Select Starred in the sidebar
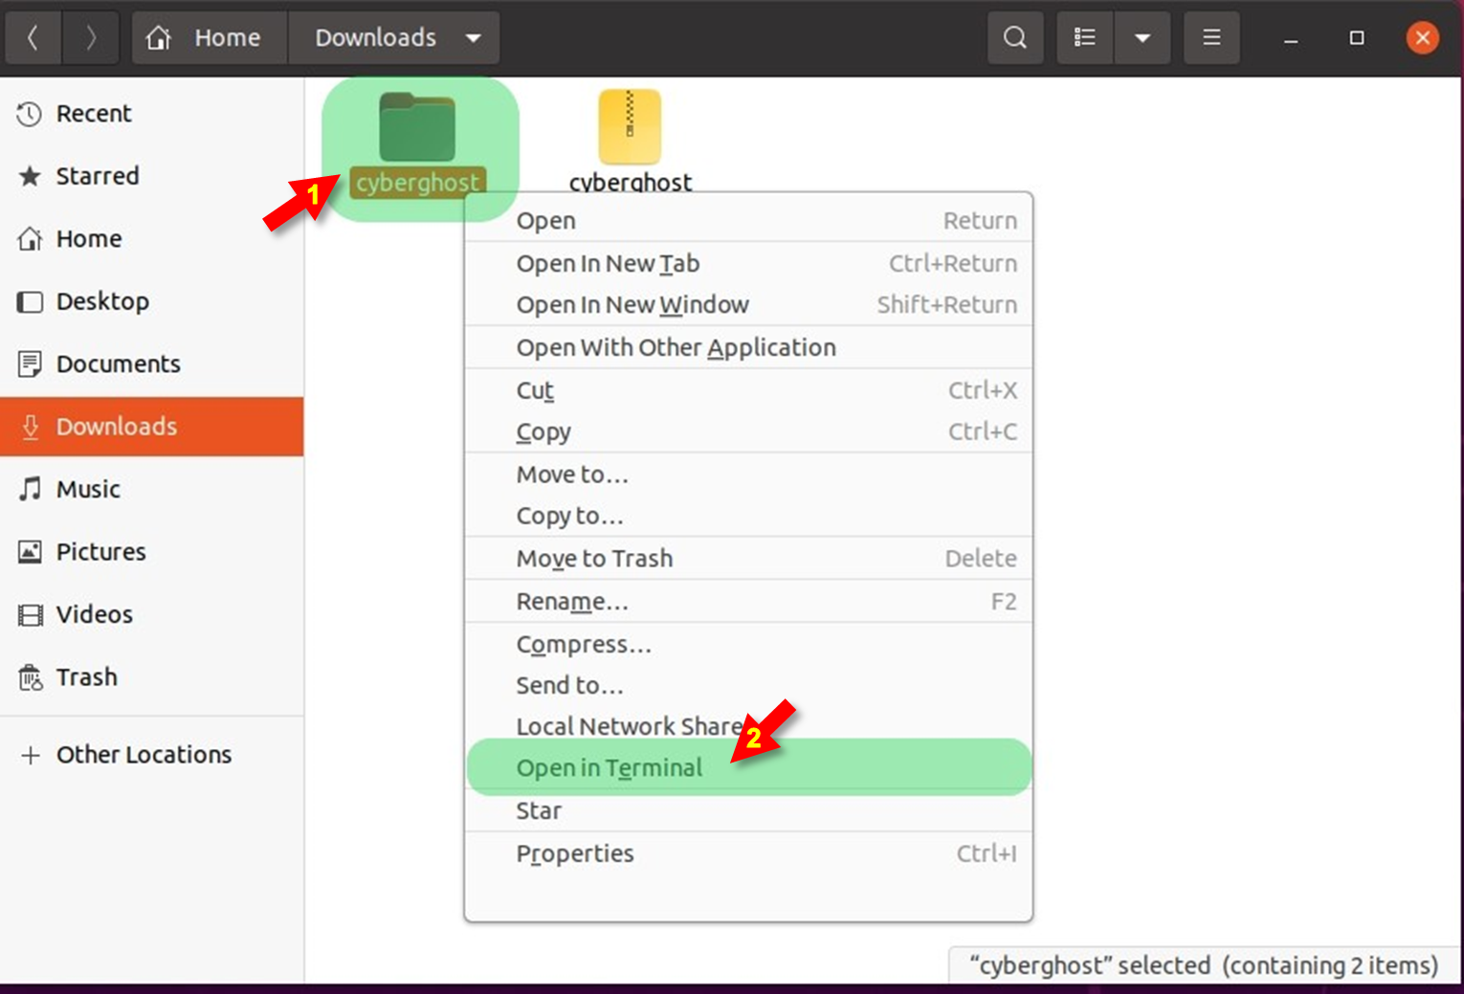Image resolution: width=1464 pixels, height=994 pixels. pos(152,176)
